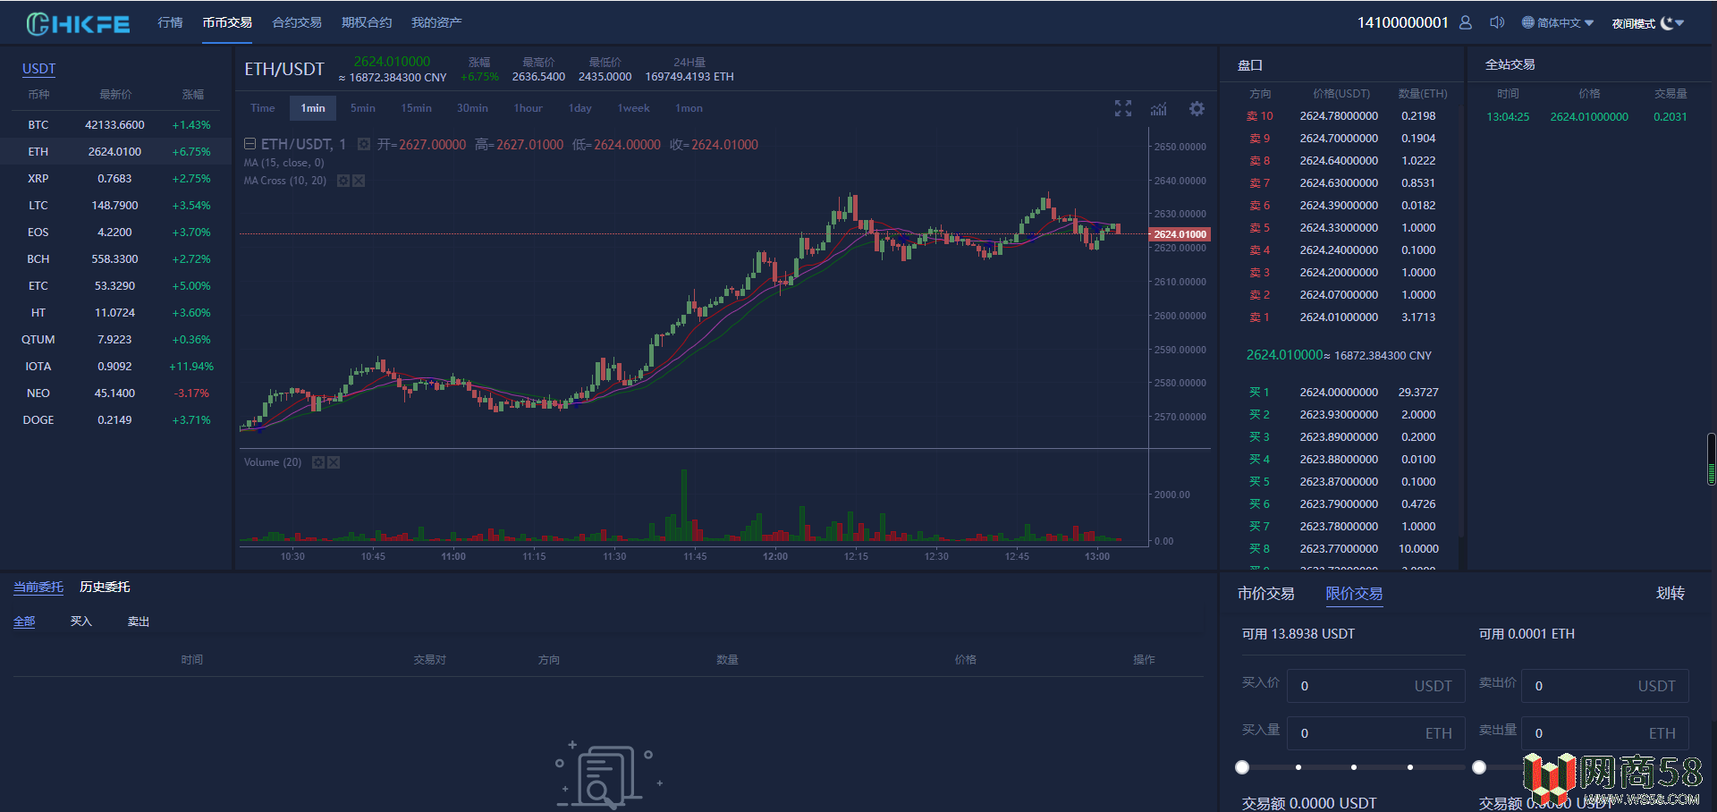This screenshot has height=812, width=1717.
Task: Collapse the ETH/USDT chart legend
Action: 250,144
